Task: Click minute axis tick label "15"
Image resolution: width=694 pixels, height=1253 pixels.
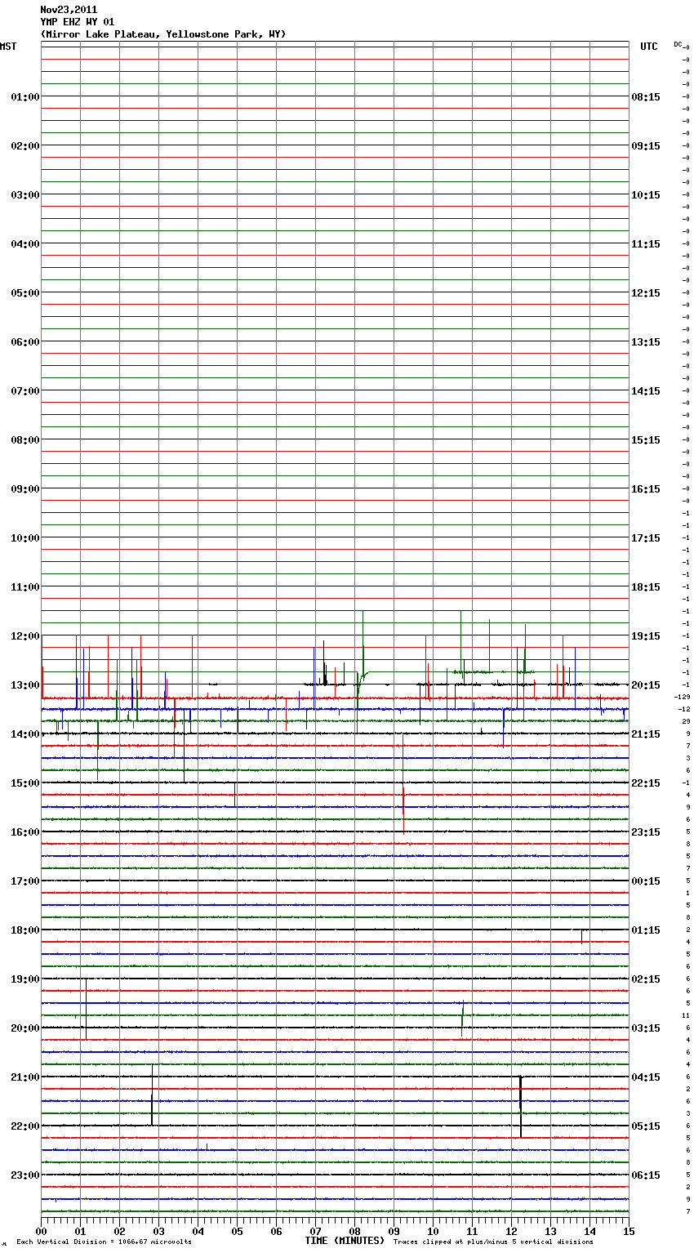Action: point(628,1231)
